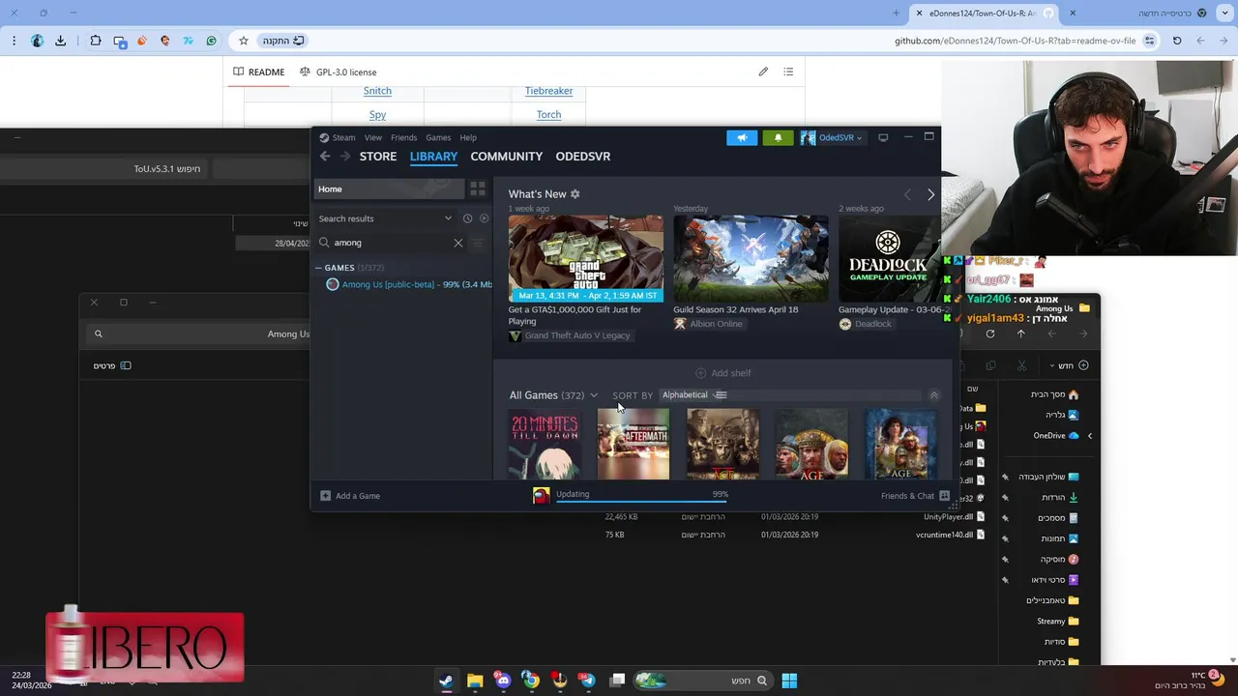The height and width of the screenshot is (696, 1238).
Task: Open the ODEDSVR profile tab
Action: pyautogui.click(x=582, y=157)
